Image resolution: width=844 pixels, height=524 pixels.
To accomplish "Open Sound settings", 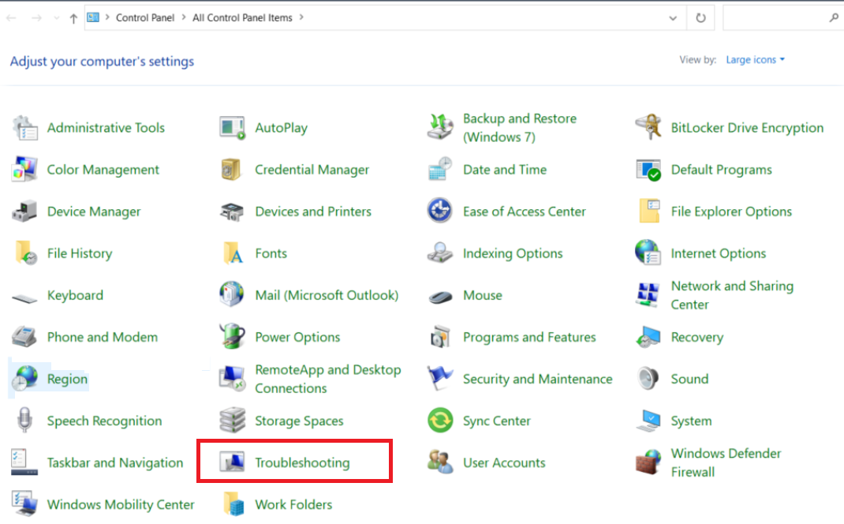I will 689,379.
